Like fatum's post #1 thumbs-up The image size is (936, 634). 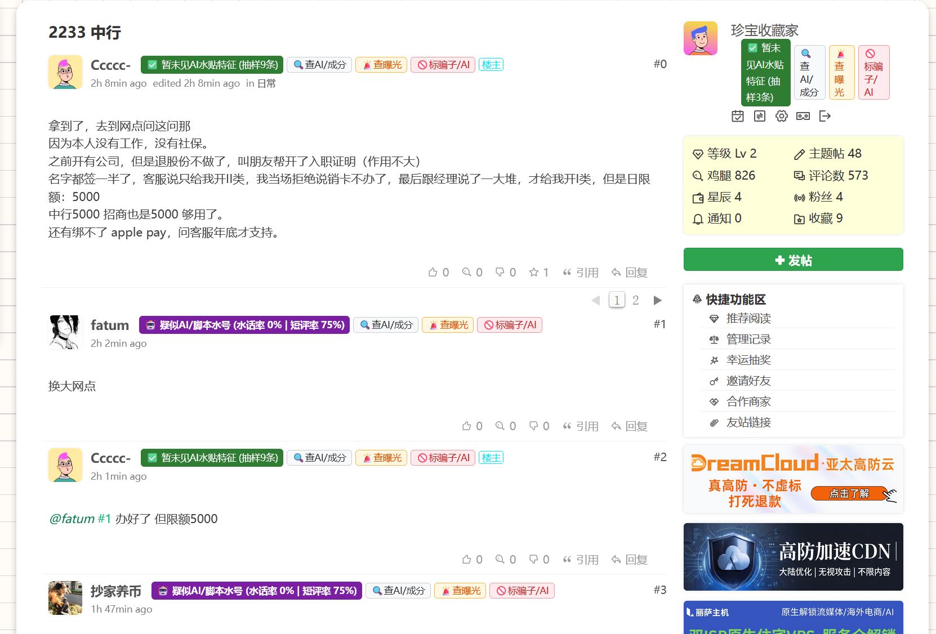point(467,426)
